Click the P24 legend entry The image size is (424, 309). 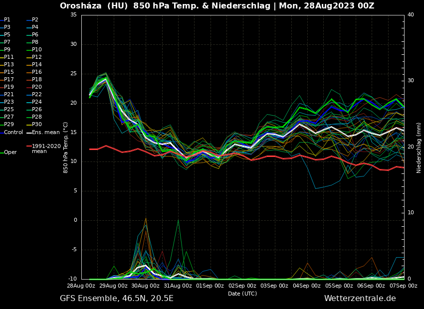37,102
